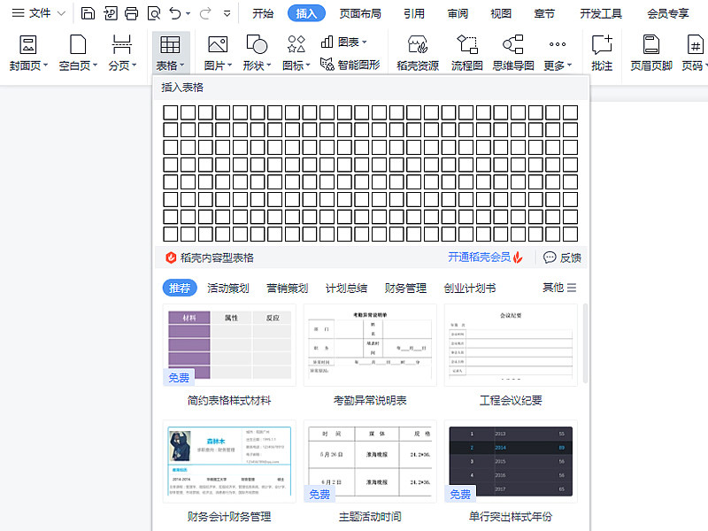Open Print Preview icon

pyautogui.click(x=154, y=13)
